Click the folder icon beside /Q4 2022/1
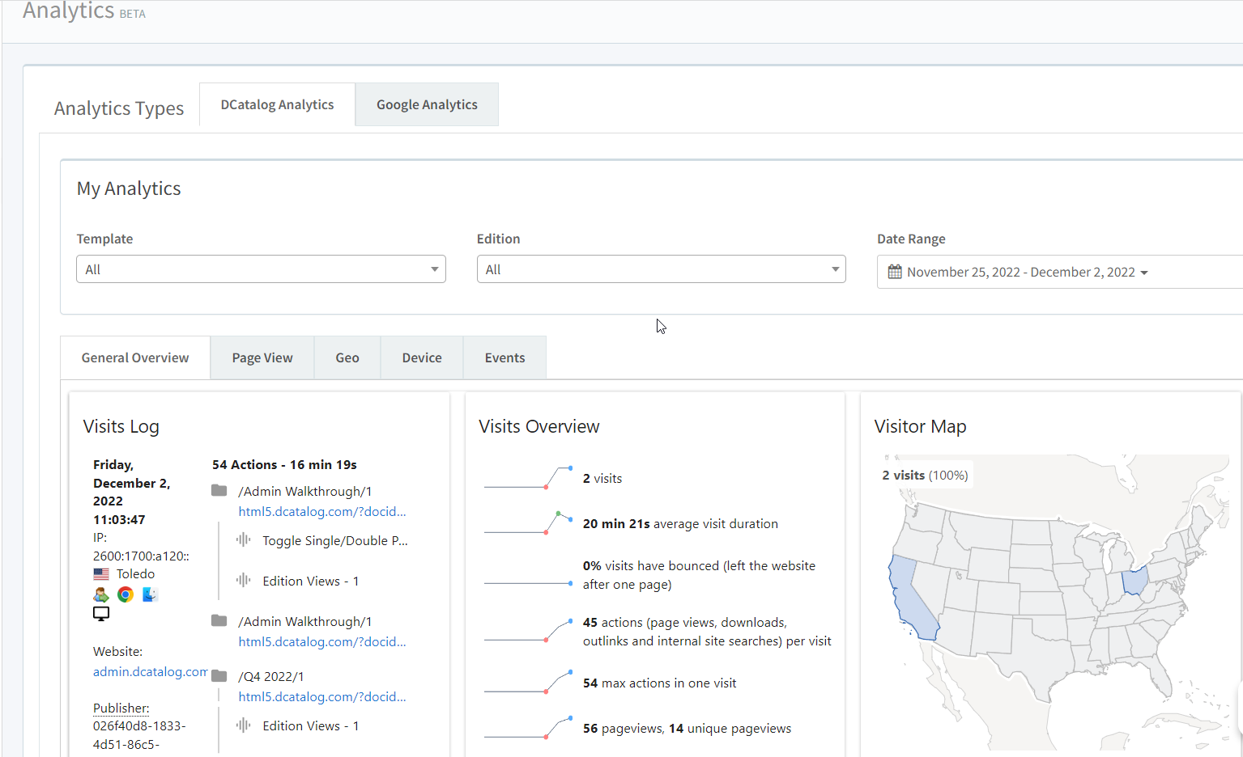1243x757 pixels. [x=219, y=676]
